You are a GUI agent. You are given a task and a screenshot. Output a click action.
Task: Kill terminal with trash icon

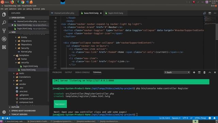[x=204, y=72]
